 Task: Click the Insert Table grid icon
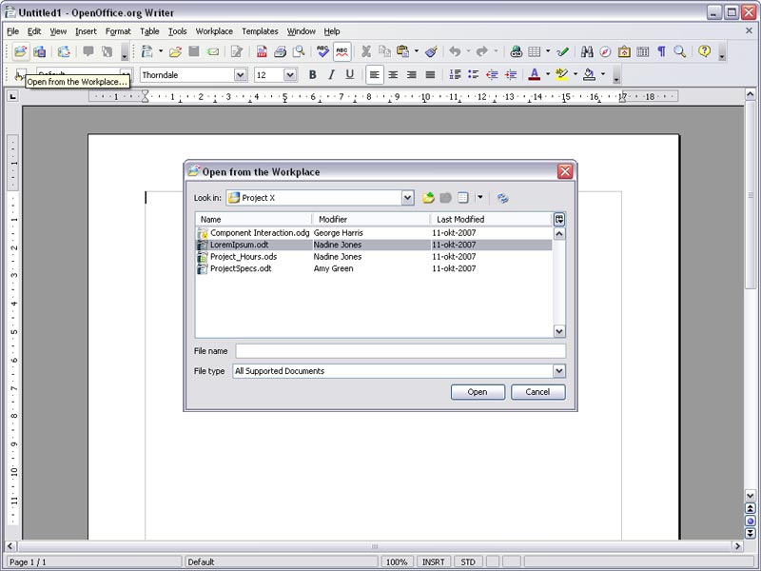[534, 51]
